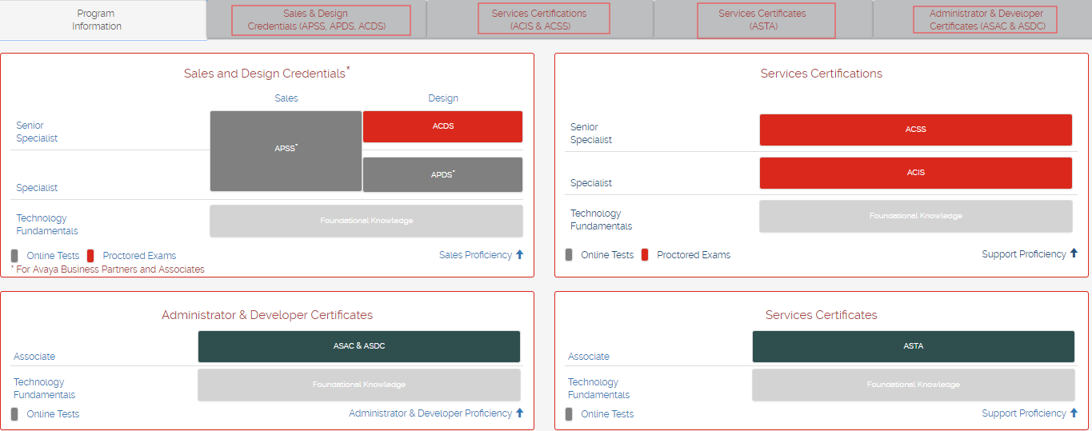Click the ASAC & ASDC block

click(x=359, y=346)
